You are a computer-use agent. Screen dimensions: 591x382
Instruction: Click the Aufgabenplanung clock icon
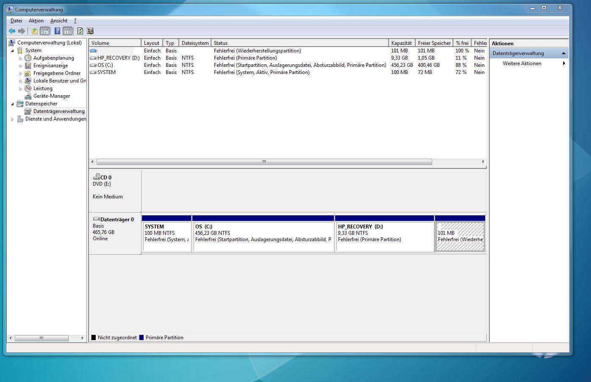click(28, 58)
